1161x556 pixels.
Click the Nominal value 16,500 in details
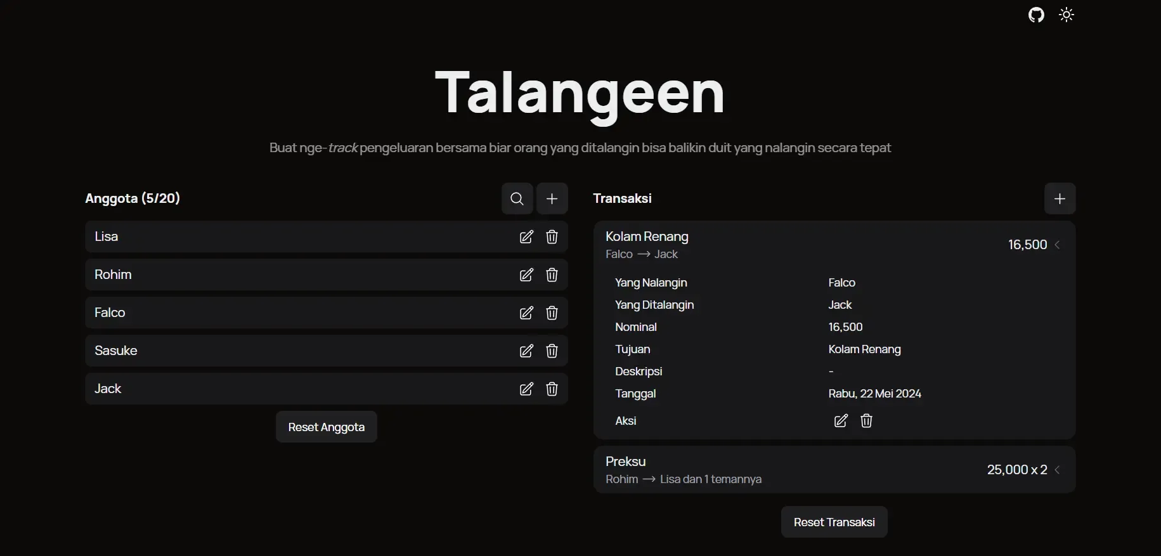pyautogui.click(x=846, y=327)
